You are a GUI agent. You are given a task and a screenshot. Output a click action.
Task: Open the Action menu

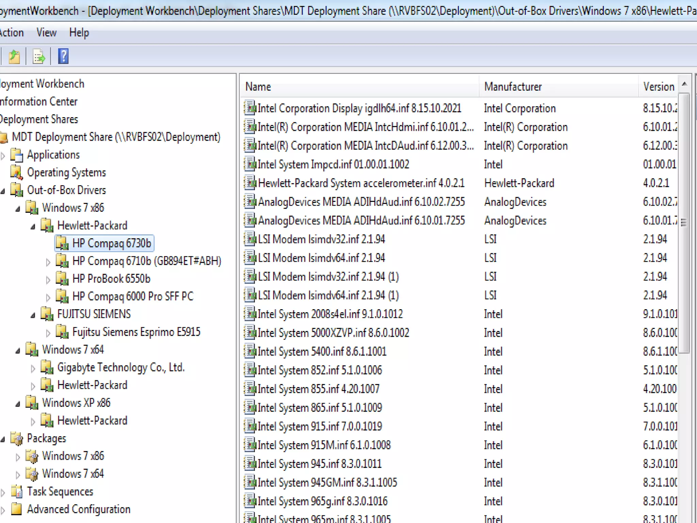pyautogui.click(x=12, y=33)
